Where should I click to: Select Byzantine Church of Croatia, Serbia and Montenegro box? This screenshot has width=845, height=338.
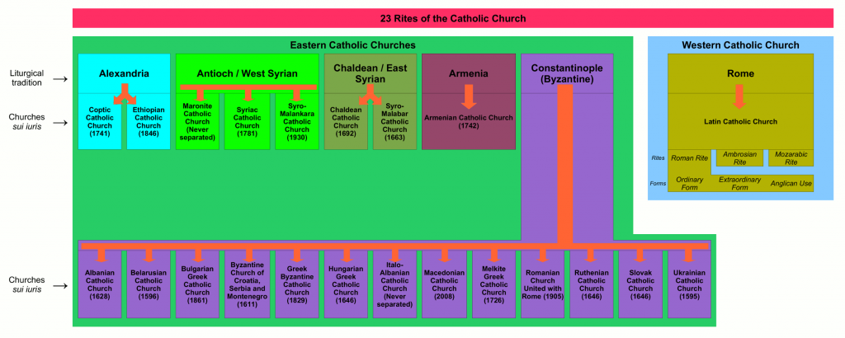[248, 284]
